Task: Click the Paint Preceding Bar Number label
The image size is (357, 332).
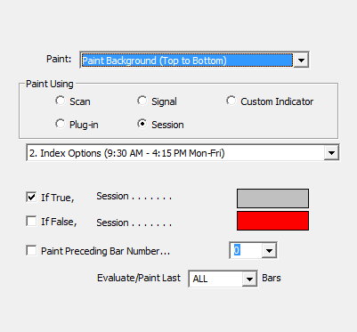Action: 105,251
